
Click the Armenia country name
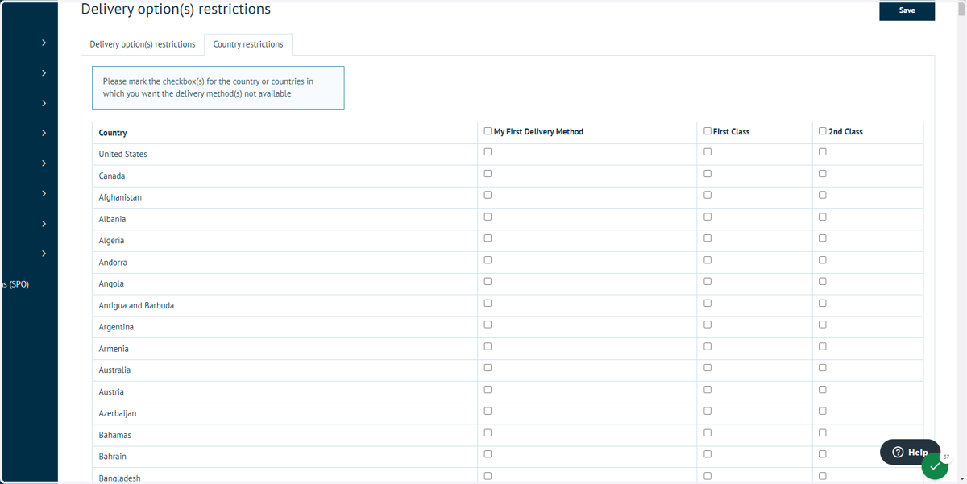tap(114, 349)
